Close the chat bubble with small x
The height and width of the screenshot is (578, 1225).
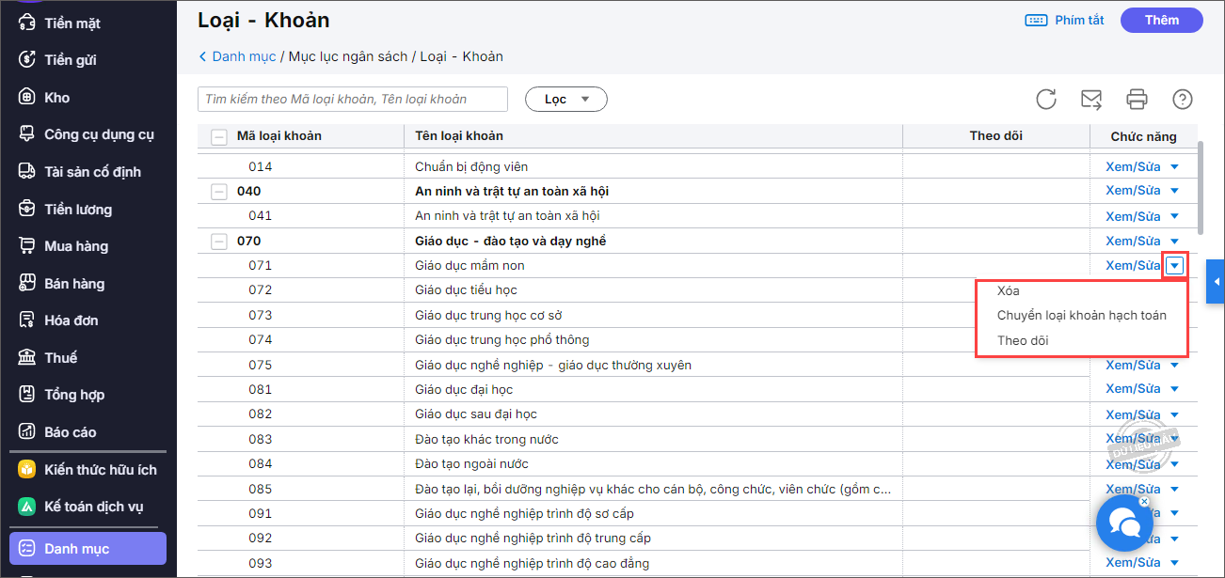[1144, 501]
